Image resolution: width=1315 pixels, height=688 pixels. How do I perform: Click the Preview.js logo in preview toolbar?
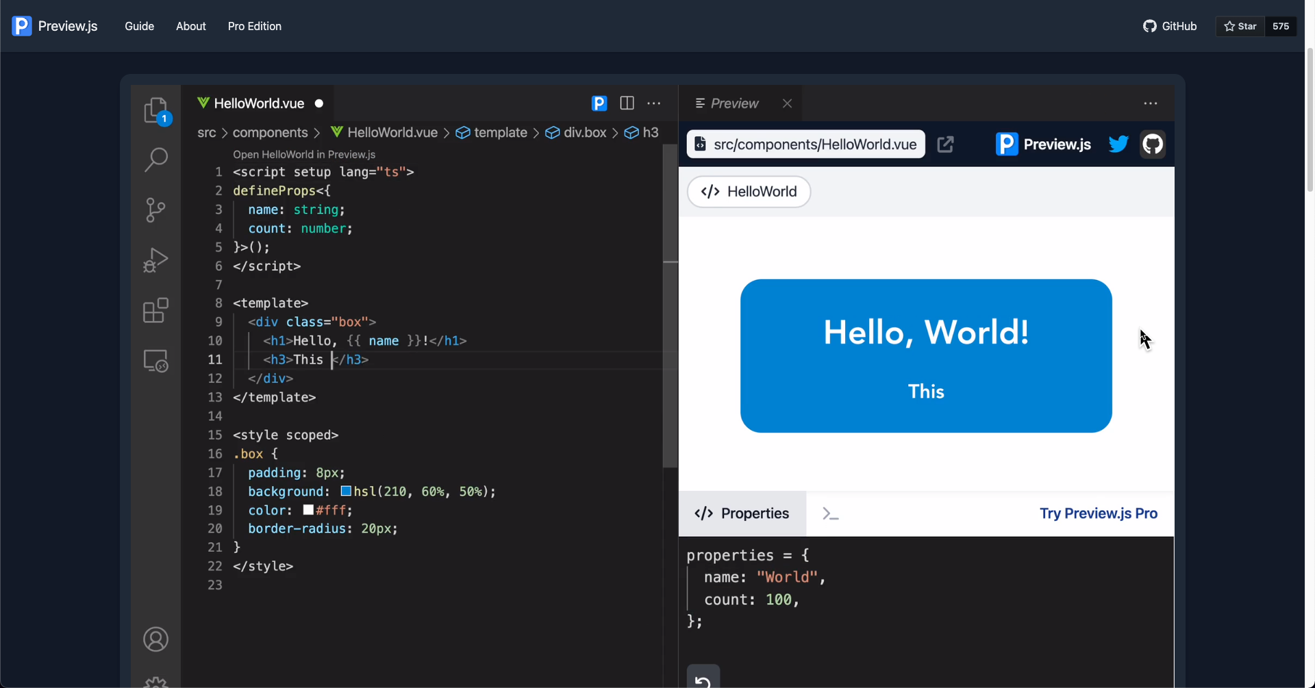[x=1043, y=144]
